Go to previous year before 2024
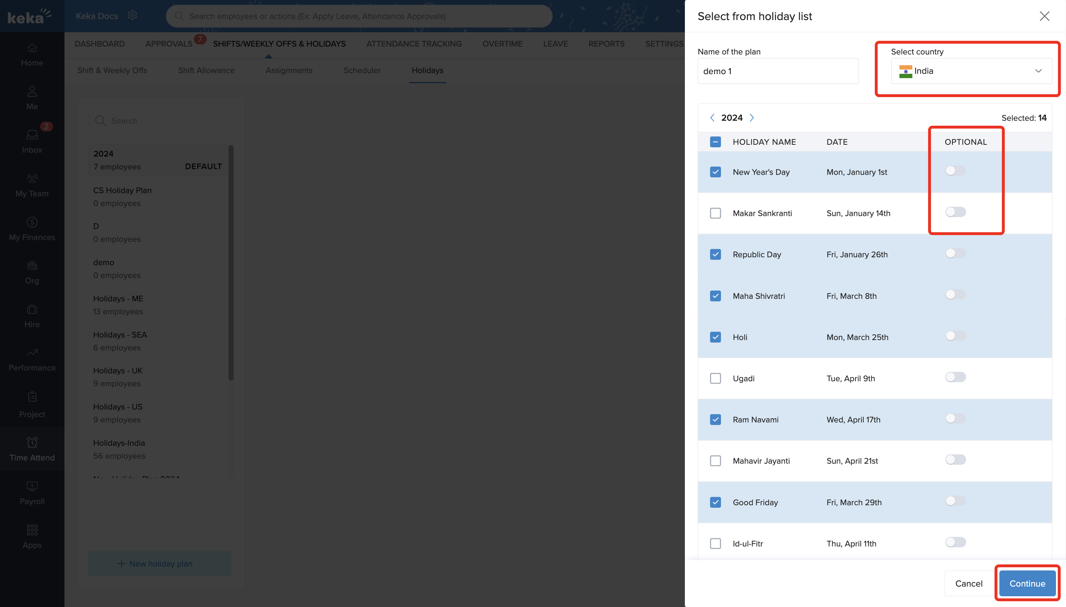 [x=712, y=118]
